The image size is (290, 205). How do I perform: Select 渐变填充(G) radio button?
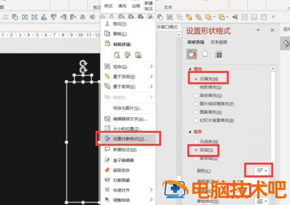point(196,96)
